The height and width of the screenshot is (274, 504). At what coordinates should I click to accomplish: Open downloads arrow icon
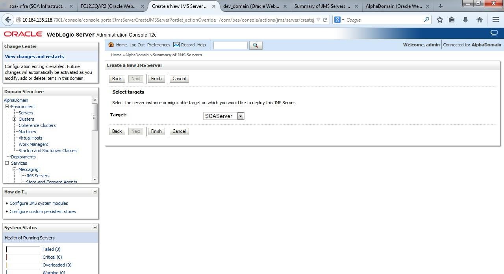pyautogui.click(x=465, y=20)
